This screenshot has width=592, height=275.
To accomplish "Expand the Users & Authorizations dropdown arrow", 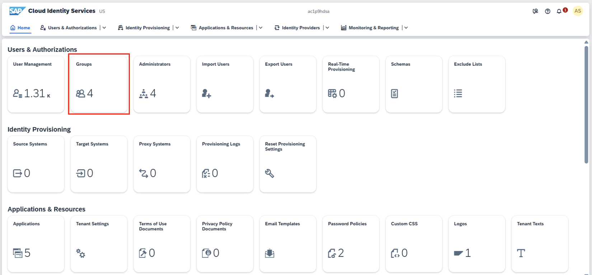I will 104,28.
